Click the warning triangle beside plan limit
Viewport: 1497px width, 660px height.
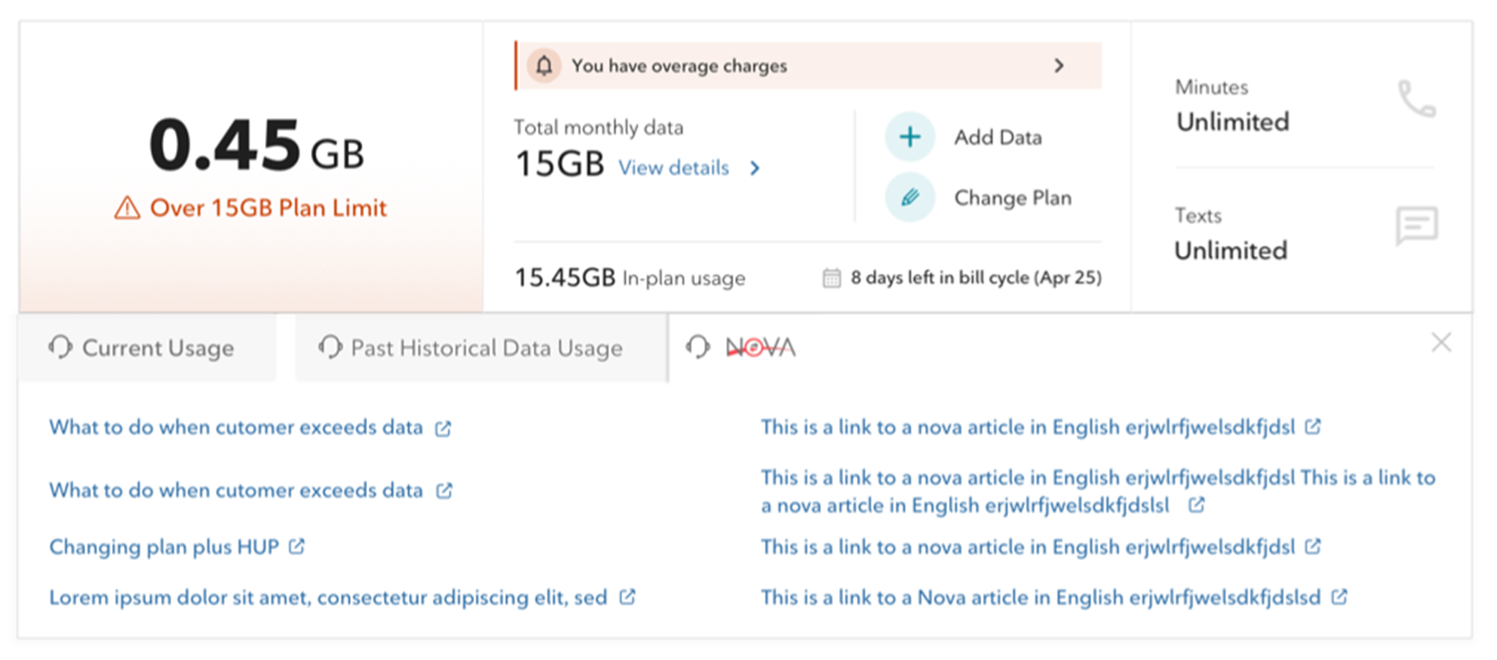(x=127, y=208)
